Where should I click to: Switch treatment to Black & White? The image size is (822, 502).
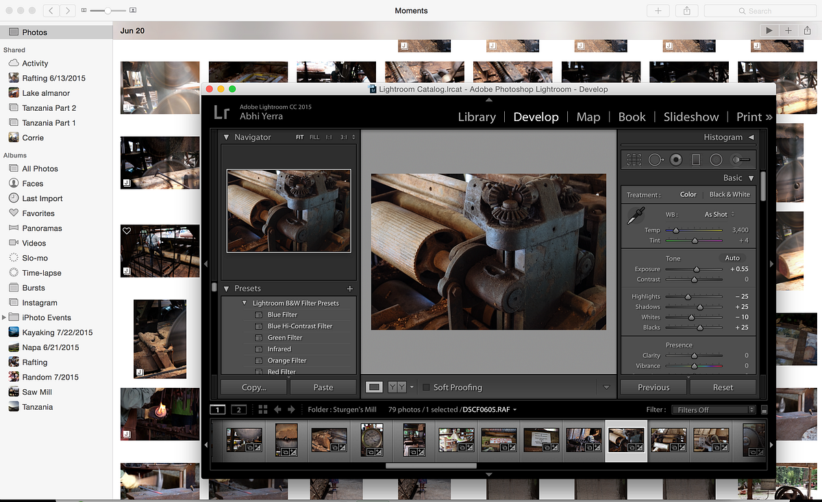pos(730,194)
